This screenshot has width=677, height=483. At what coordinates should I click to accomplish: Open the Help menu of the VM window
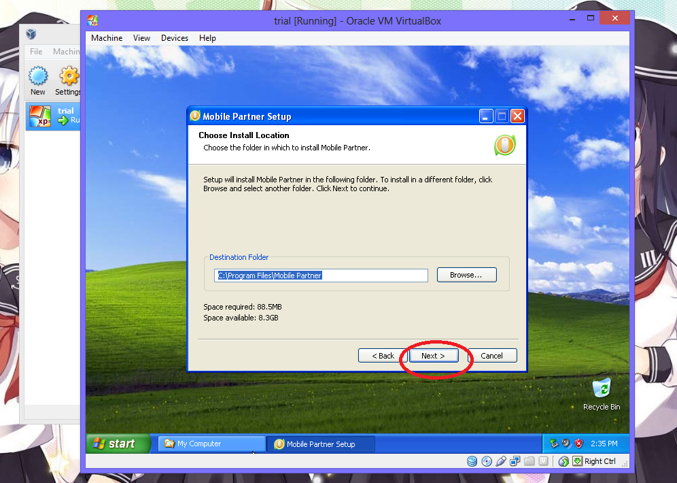[x=207, y=38]
